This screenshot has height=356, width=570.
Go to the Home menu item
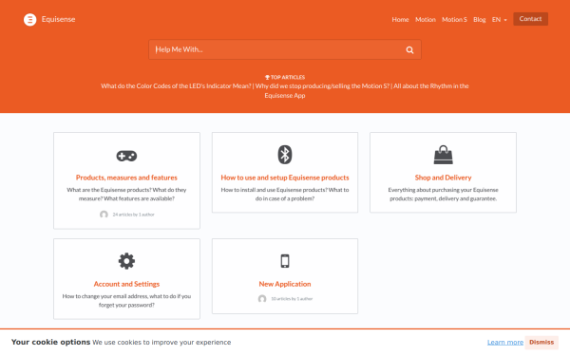[x=400, y=19]
